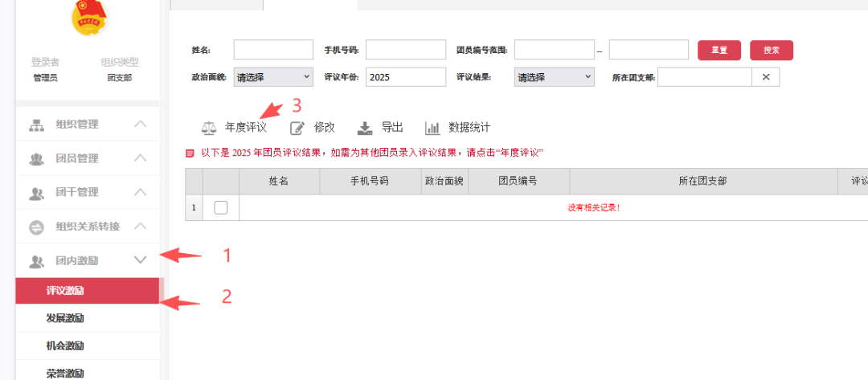Clear 所在团支部 field with X button
This screenshot has width=868, height=380.
click(x=766, y=77)
